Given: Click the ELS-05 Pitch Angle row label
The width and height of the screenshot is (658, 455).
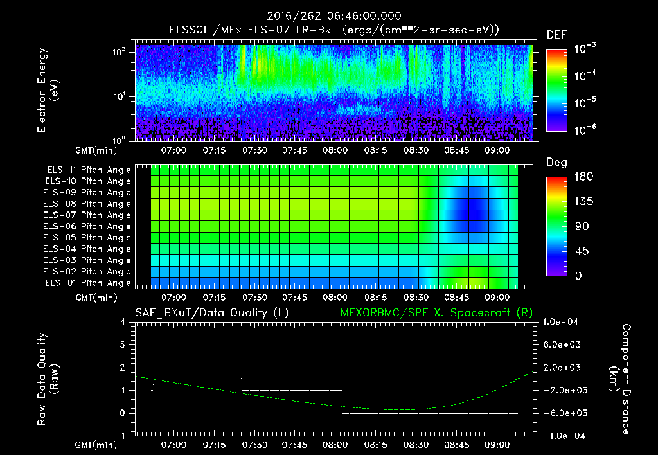Looking at the screenshot, I should coord(87,238).
